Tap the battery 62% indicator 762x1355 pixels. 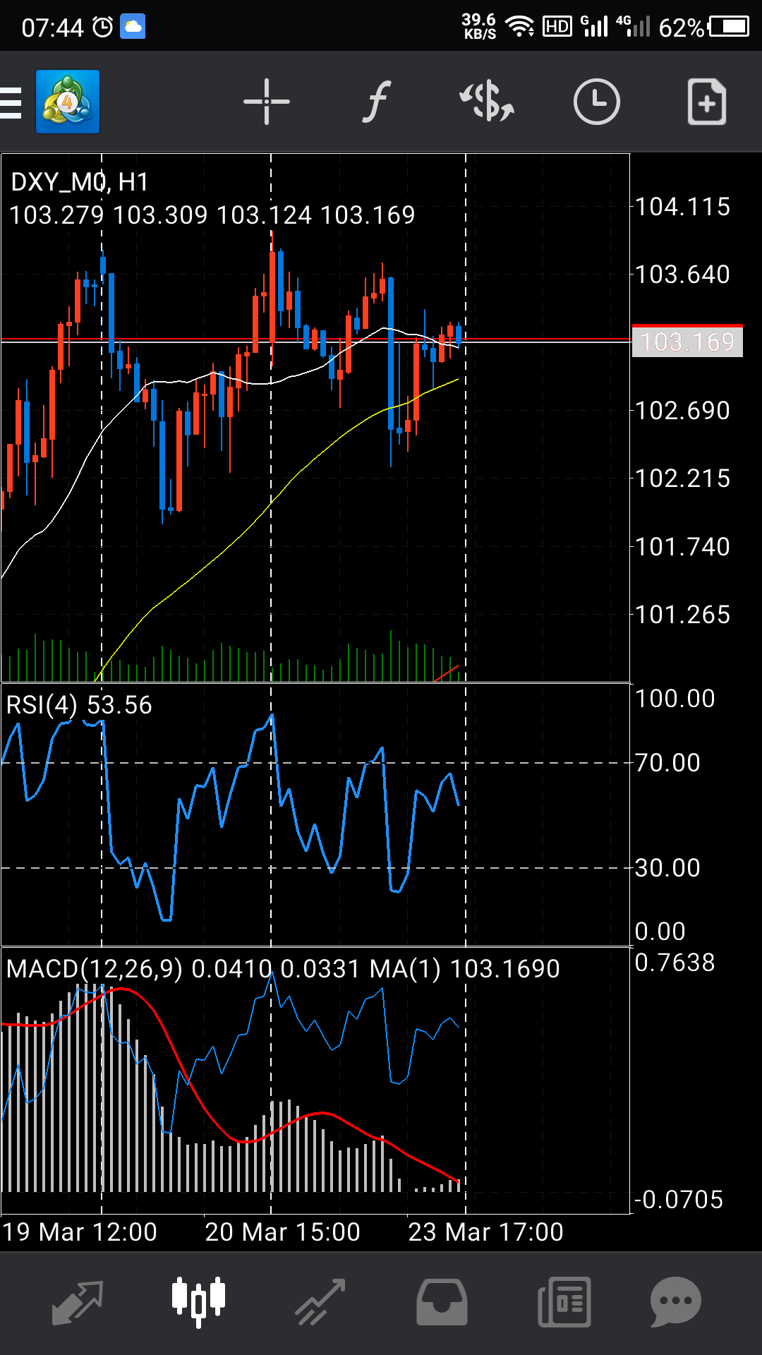pos(703,27)
